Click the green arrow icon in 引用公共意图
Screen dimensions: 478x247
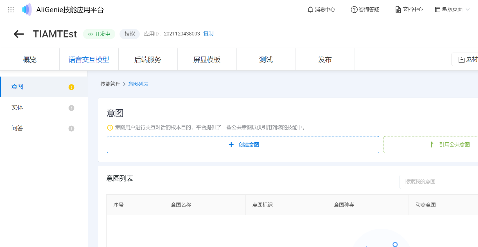pyautogui.click(x=432, y=145)
